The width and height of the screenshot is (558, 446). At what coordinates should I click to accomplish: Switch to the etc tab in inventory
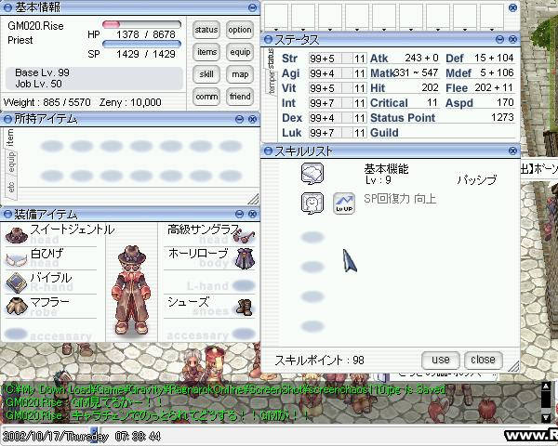pyautogui.click(x=10, y=187)
